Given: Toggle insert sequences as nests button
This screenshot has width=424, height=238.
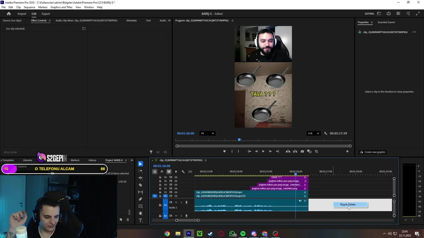Looking at the screenshot, I should point(155,172).
